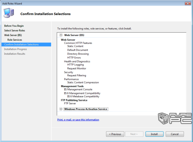Close the Add Roles Wizard window
Viewport: 193px width, 142px height.
(x=188, y=3)
